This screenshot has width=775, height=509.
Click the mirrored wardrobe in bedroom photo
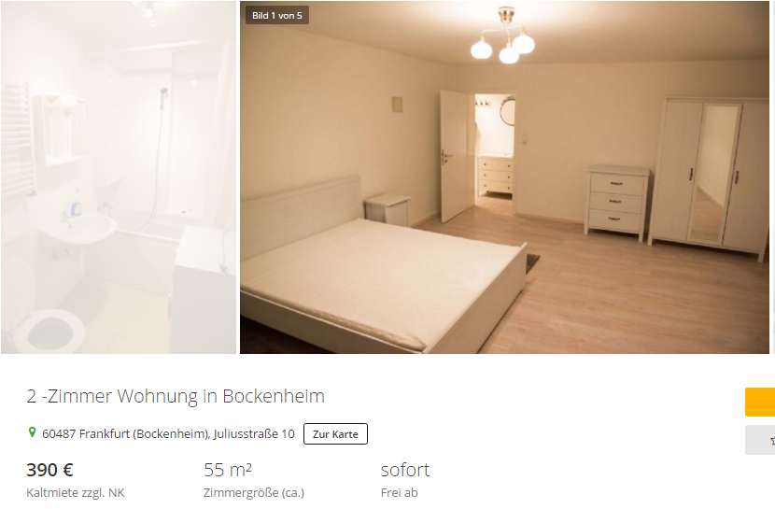[x=709, y=177]
